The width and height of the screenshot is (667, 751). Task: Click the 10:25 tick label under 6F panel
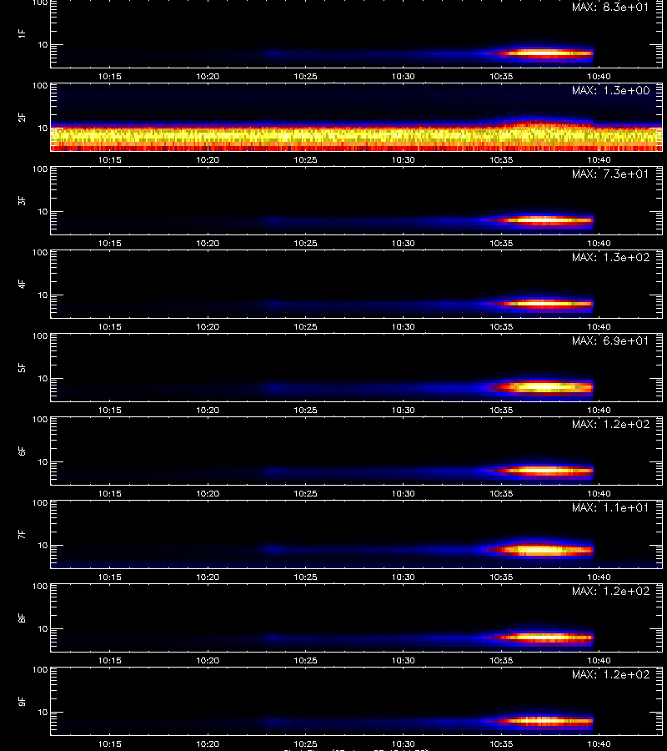[305, 494]
